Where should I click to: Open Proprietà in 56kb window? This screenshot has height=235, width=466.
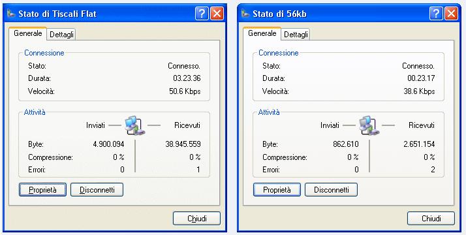[x=277, y=189]
